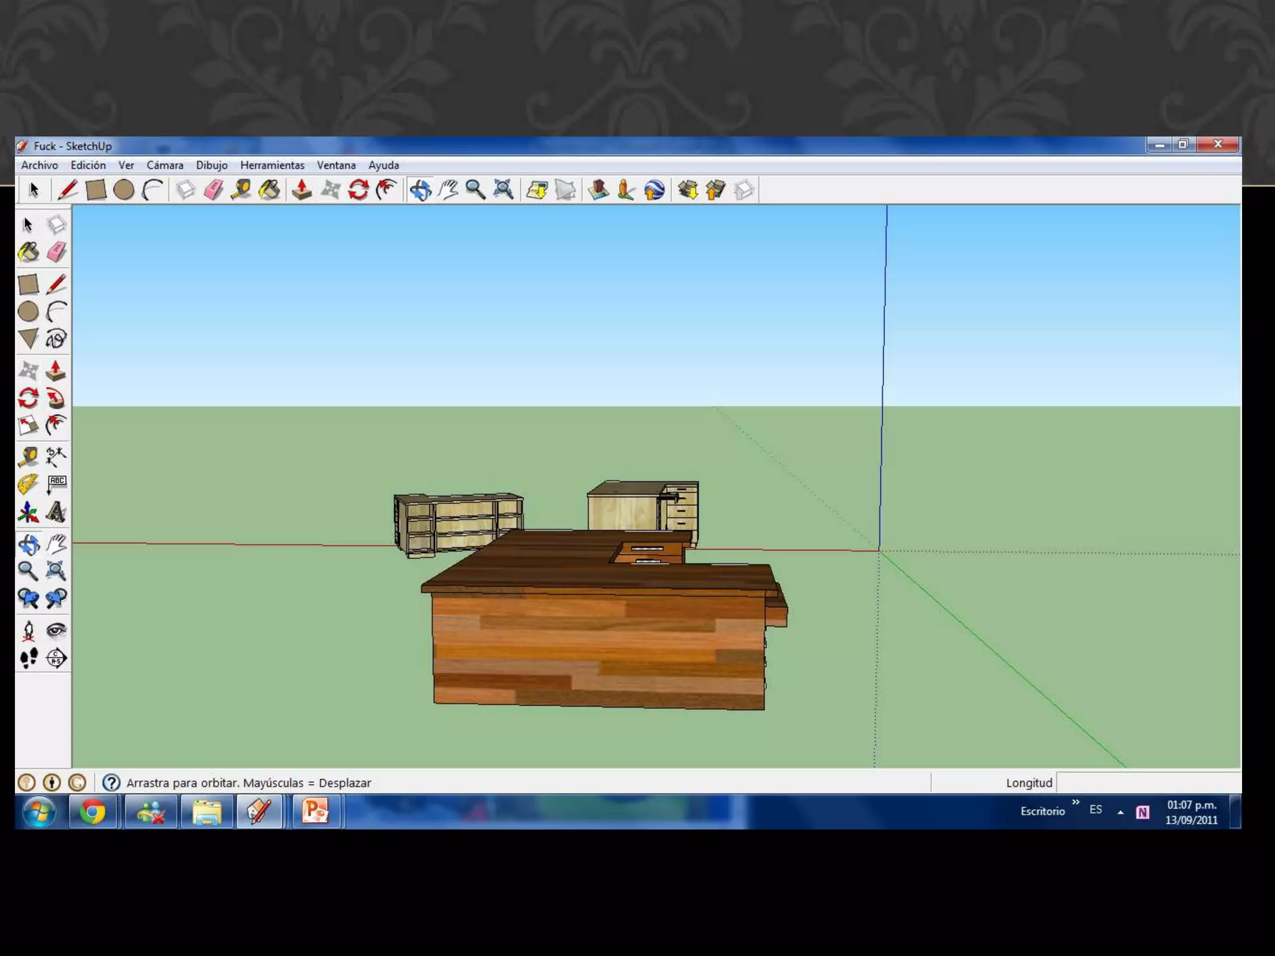Select the Walk tool footprints icon
The height and width of the screenshot is (956, 1275).
[29, 658]
